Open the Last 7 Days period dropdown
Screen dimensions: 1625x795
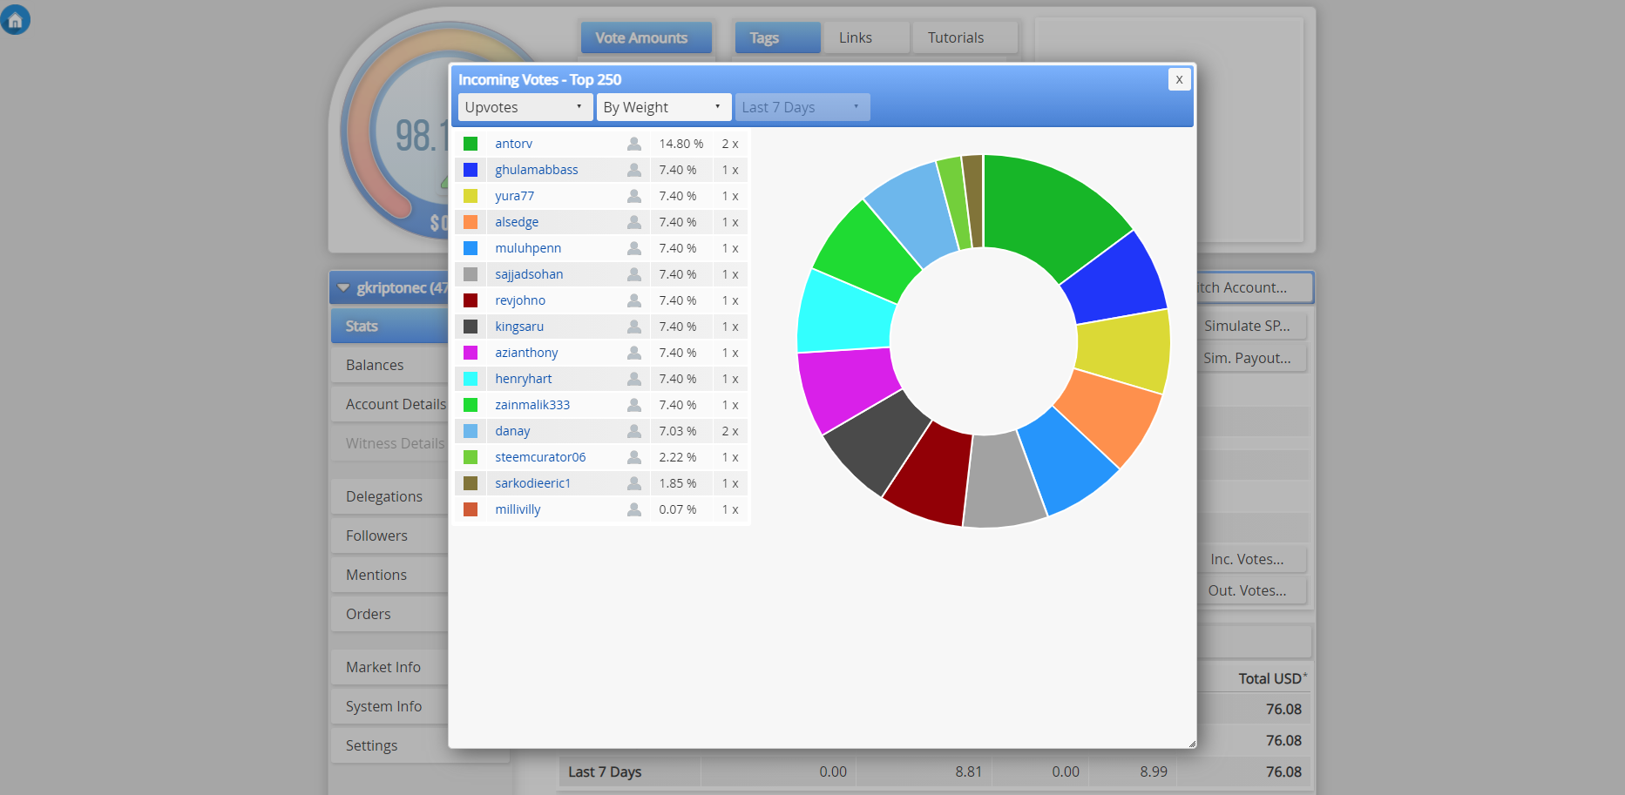pyautogui.click(x=802, y=107)
